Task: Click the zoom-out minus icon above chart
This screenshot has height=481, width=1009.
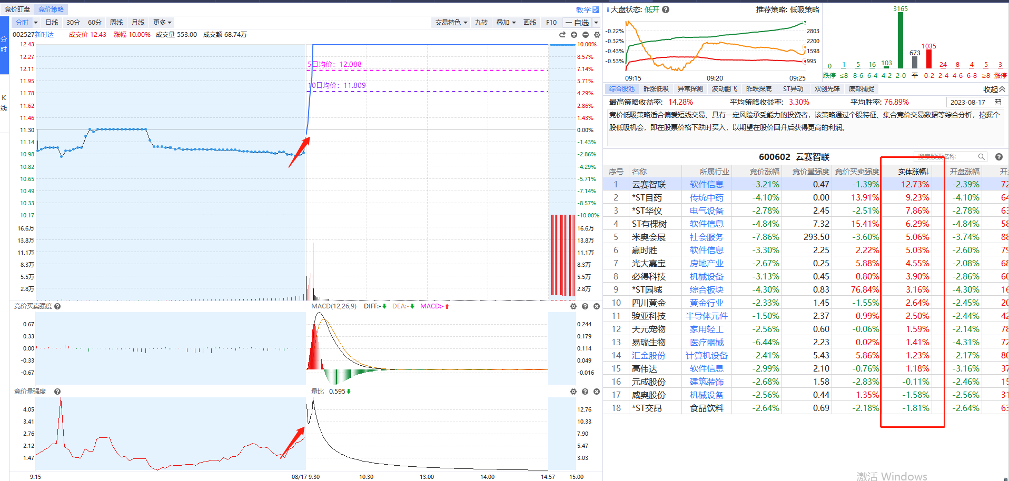Action: [586, 35]
